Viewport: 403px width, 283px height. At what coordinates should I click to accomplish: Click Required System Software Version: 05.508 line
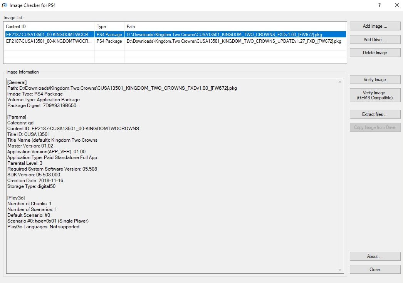pyautogui.click(x=52, y=169)
